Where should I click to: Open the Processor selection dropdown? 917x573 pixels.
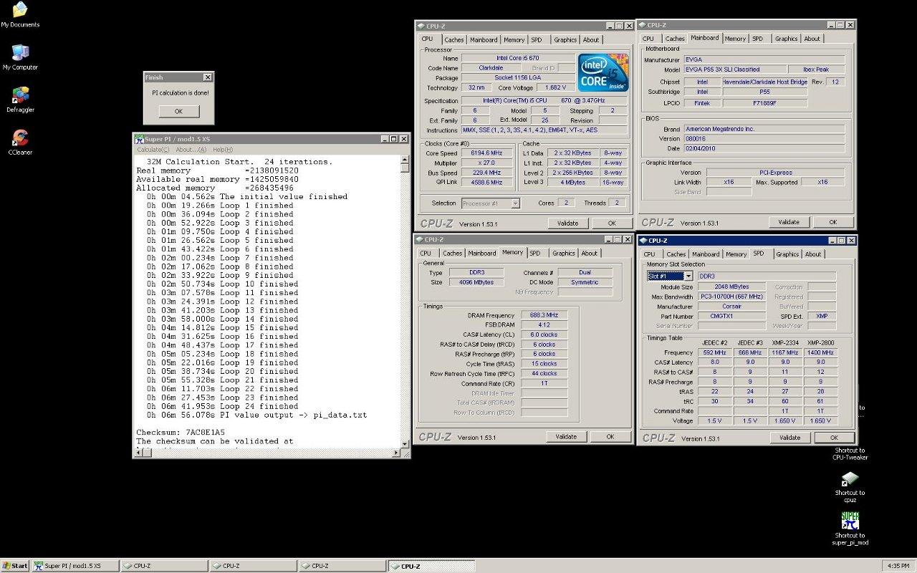[x=491, y=203]
